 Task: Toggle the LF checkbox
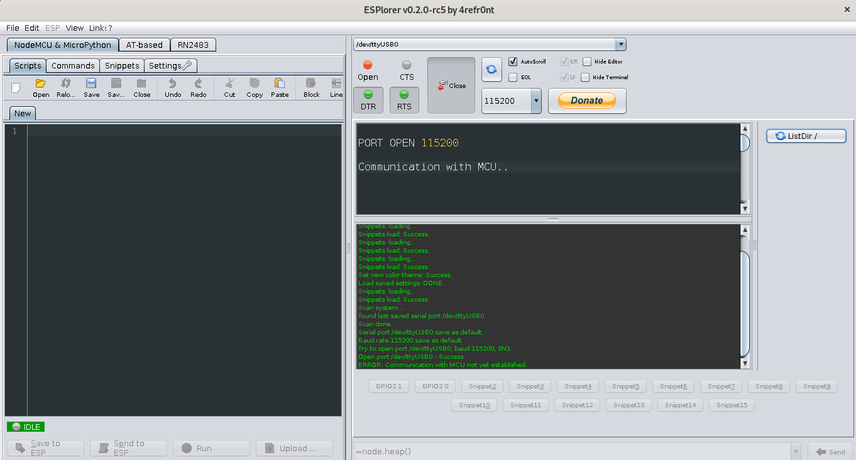[564, 77]
